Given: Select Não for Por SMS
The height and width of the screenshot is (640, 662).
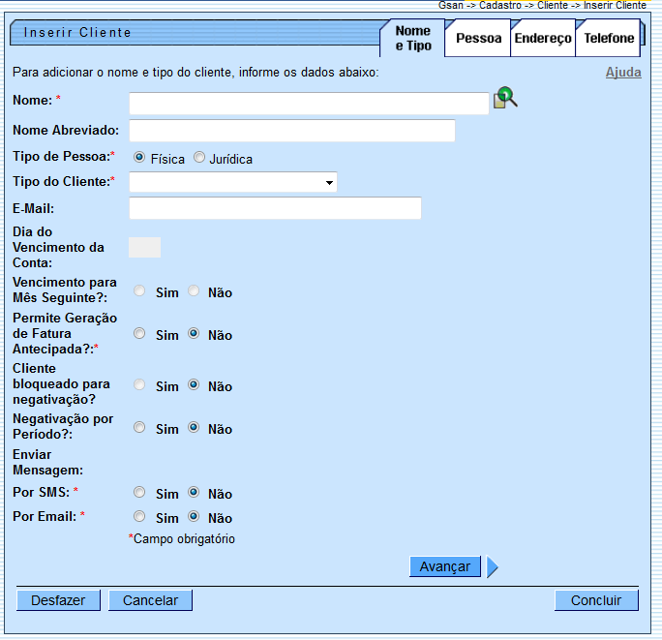Looking at the screenshot, I should click(x=194, y=492).
